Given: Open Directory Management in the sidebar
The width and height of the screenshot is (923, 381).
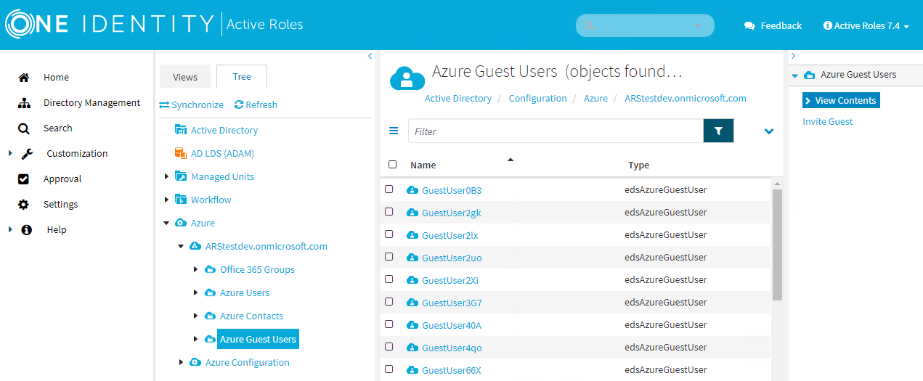Looking at the screenshot, I should (x=92, y=102).
